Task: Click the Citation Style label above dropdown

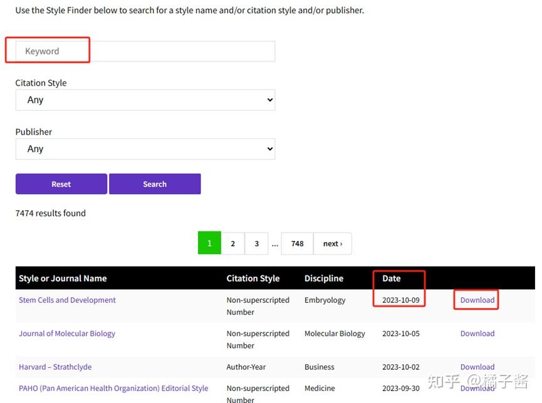Action: click(41, 83)
